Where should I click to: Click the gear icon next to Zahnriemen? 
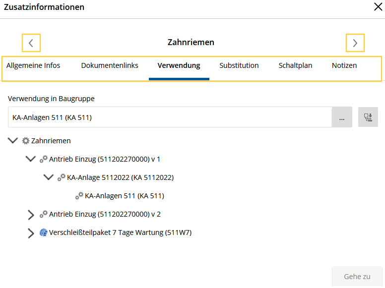25,141
